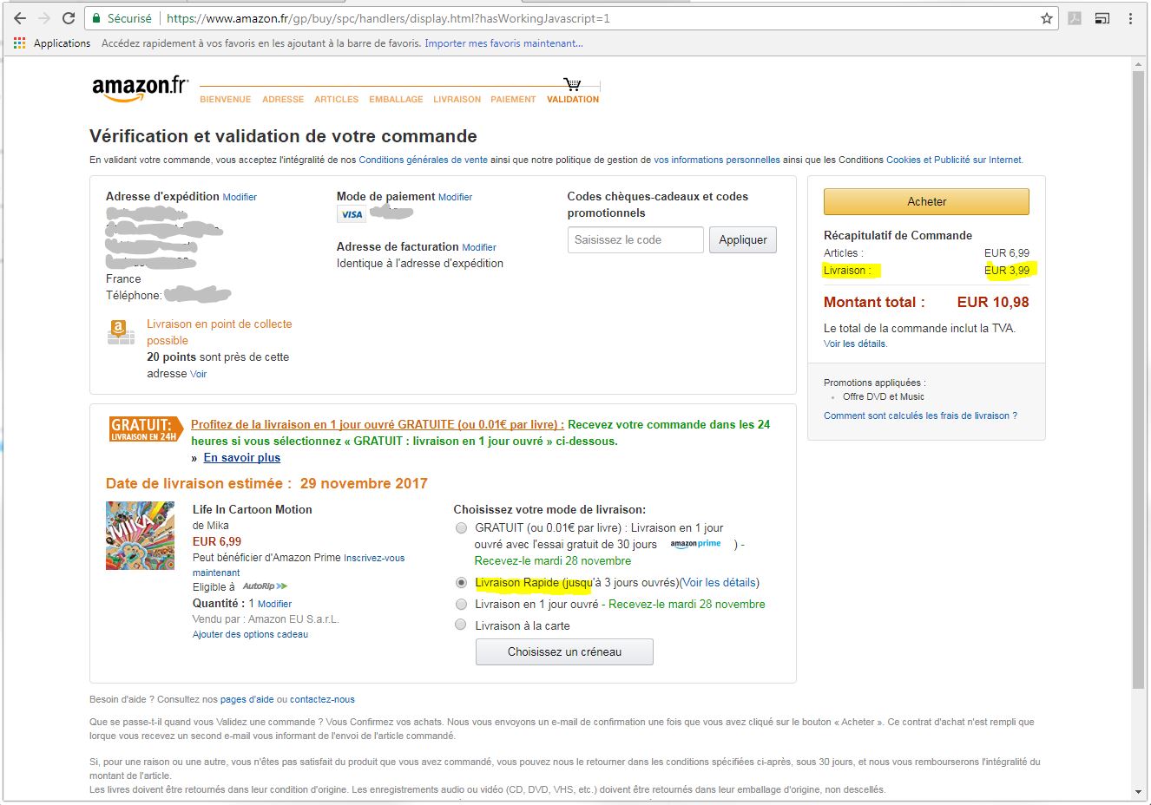Click the amazon prime logo in delivery options
The image size is (1151, 805).
695,544
